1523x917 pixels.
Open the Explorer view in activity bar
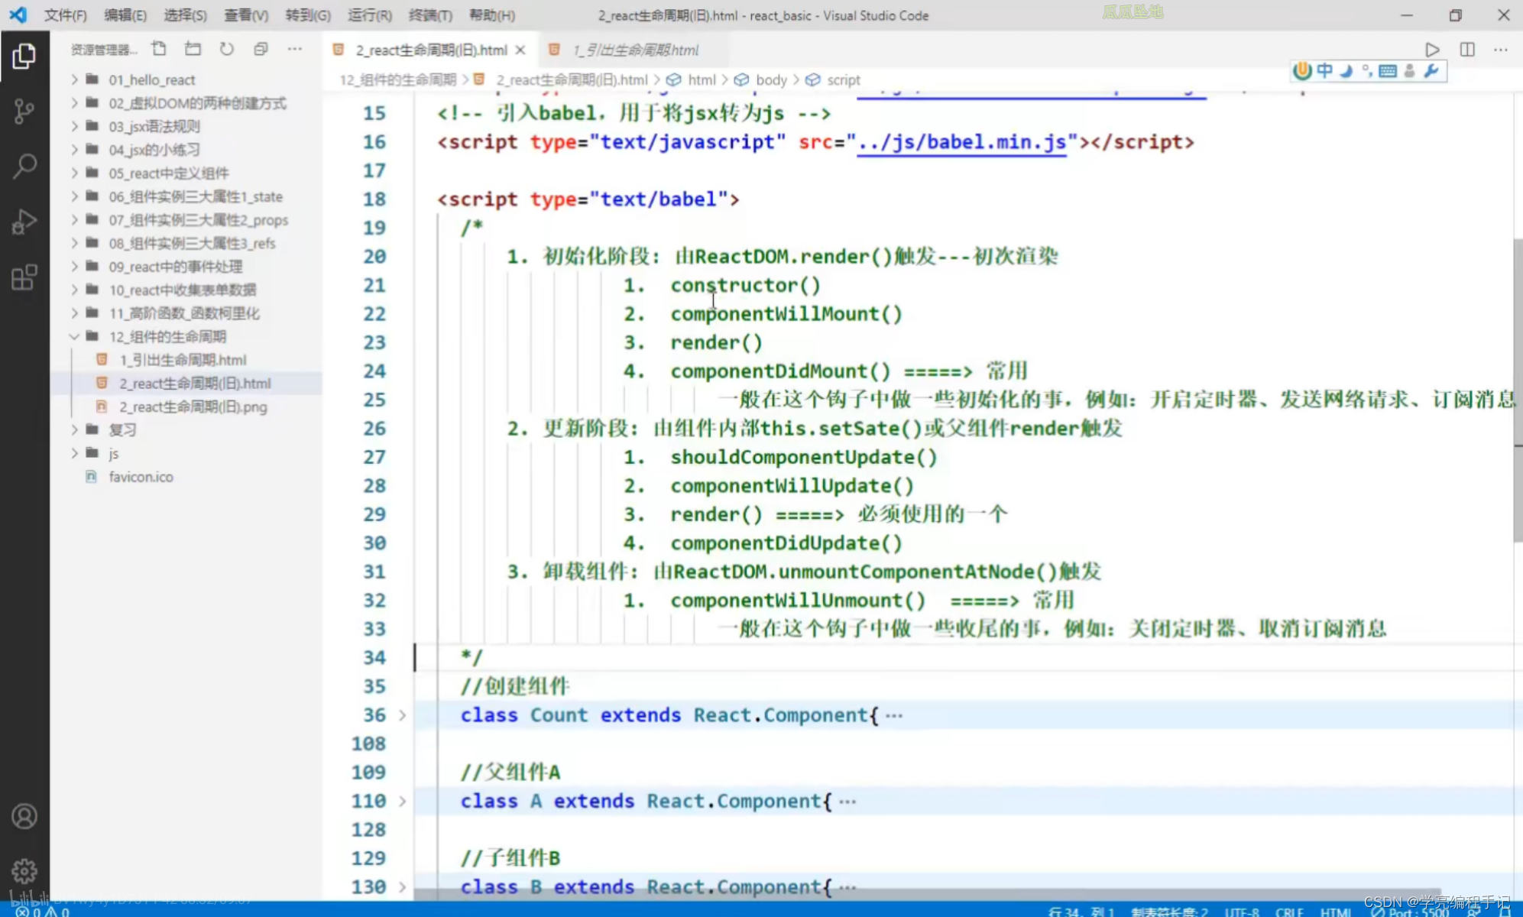(x=24, y=56)
